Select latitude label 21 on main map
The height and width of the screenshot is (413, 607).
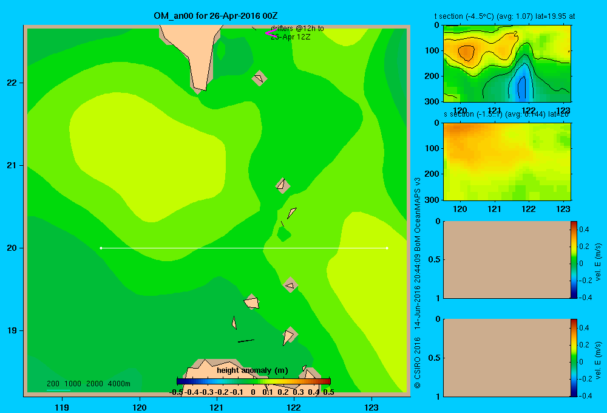coord(12,165)
